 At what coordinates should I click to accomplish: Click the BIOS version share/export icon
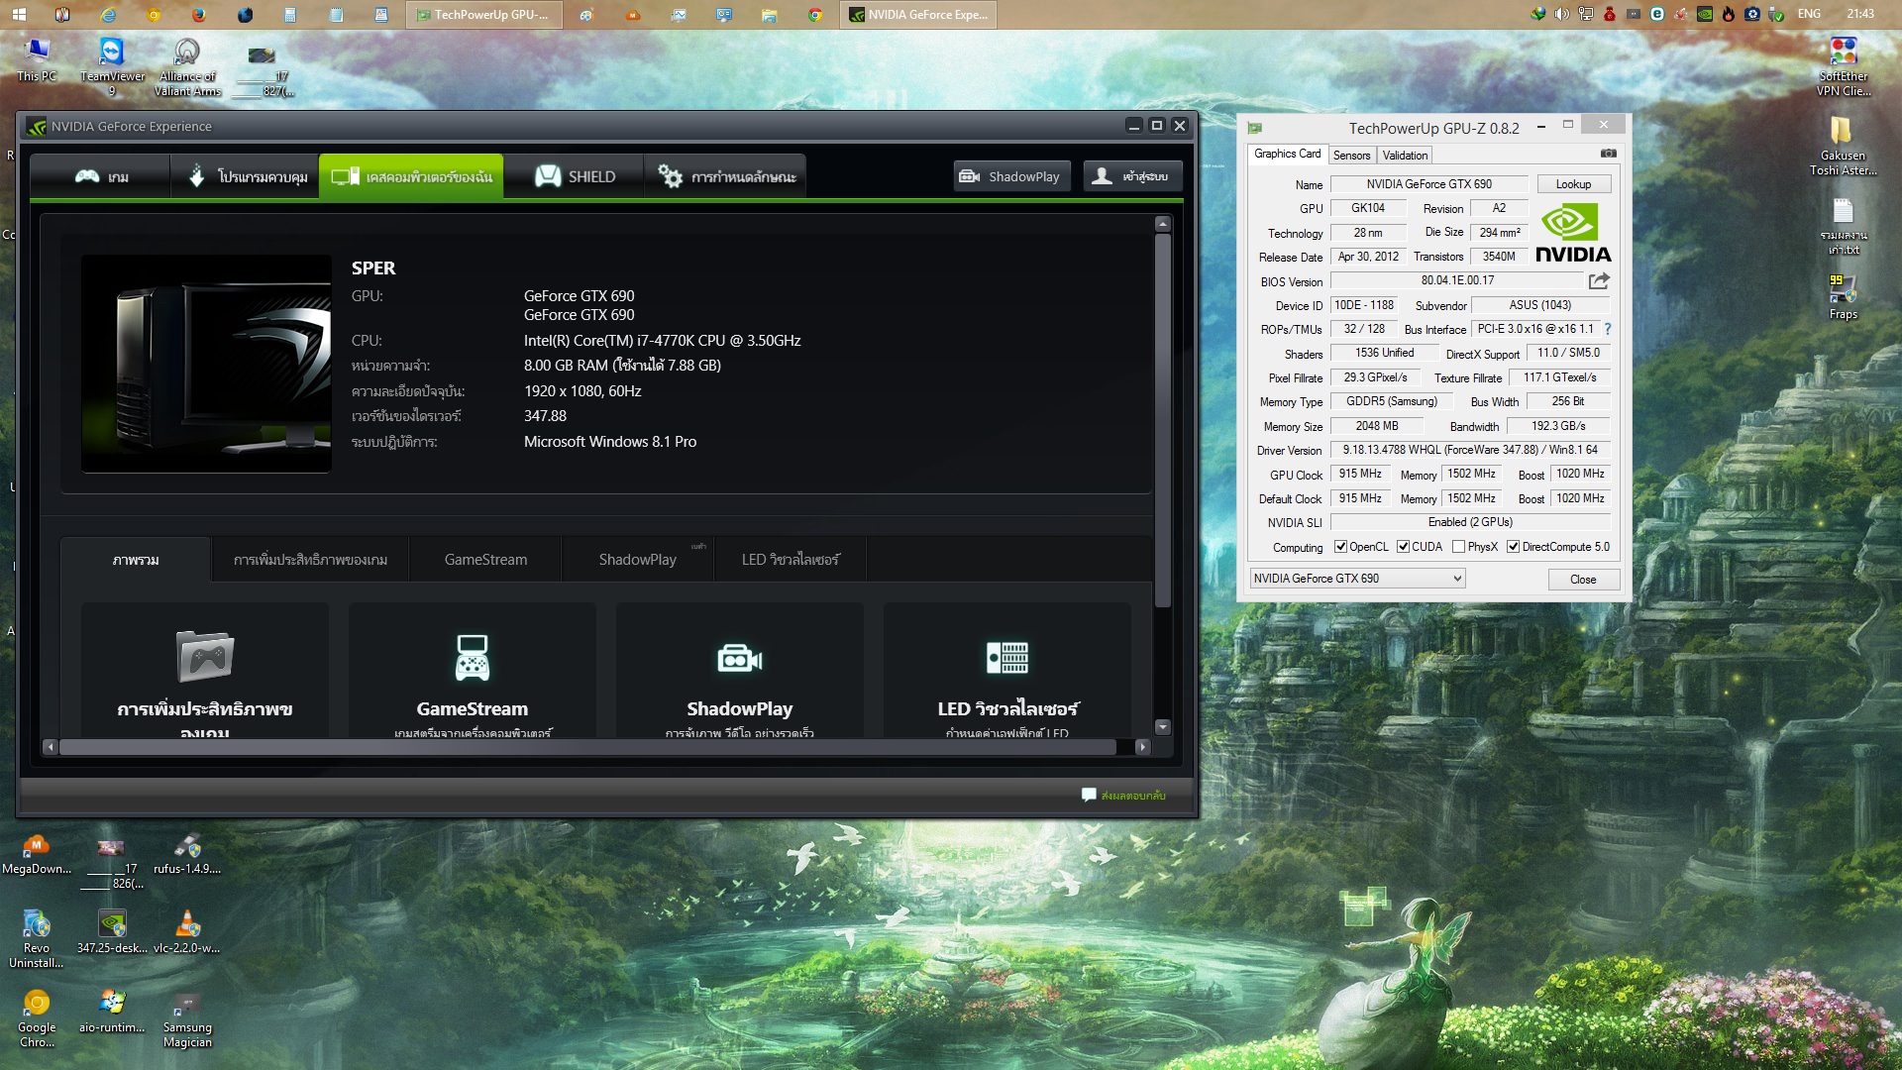tap(1599, 281)
